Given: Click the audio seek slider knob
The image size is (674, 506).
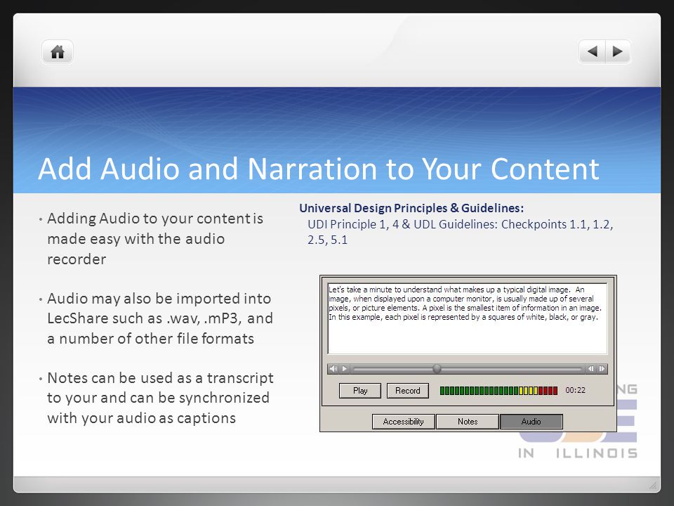Looking at the screenshot, I should click(437, 369).
